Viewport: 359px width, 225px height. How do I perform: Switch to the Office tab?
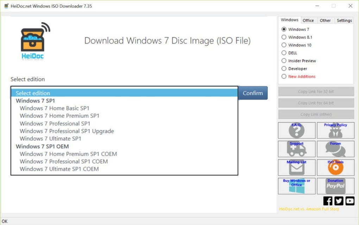pyautogui.click(x=308, y=20)
